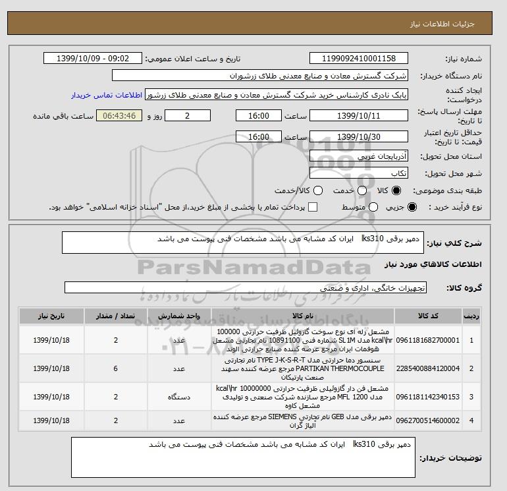Click the response deadline date 1399/10/11
The image size is (507, 491).
(359, 115)
